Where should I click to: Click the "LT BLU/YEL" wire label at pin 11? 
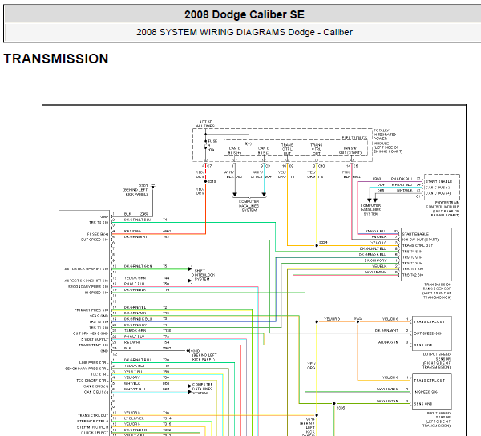click(x=134, y=418)
